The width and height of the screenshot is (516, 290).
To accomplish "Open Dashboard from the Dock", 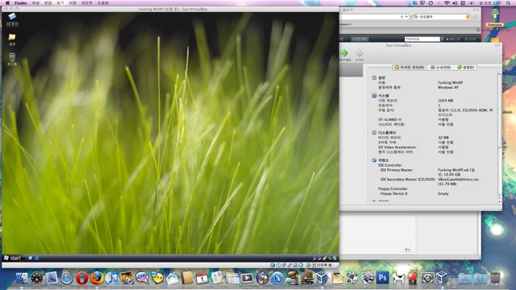I will coord(37,278).
